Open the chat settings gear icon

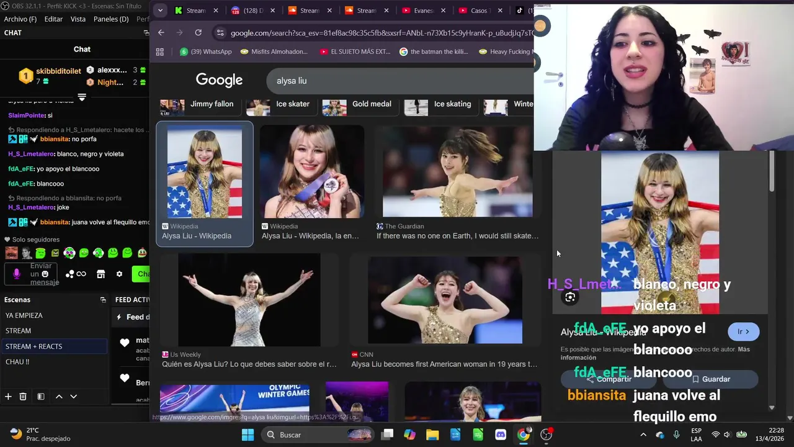[119, 274]
